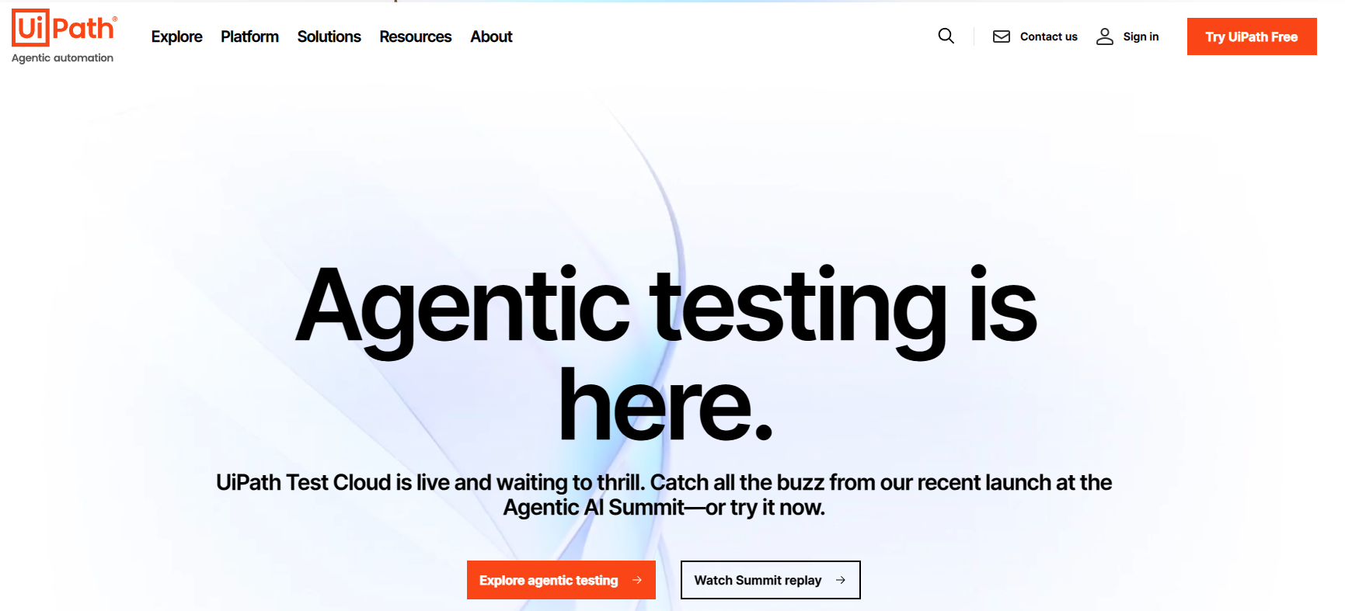
Task: Click the Contact us link
Action: tap(1048, 36)
